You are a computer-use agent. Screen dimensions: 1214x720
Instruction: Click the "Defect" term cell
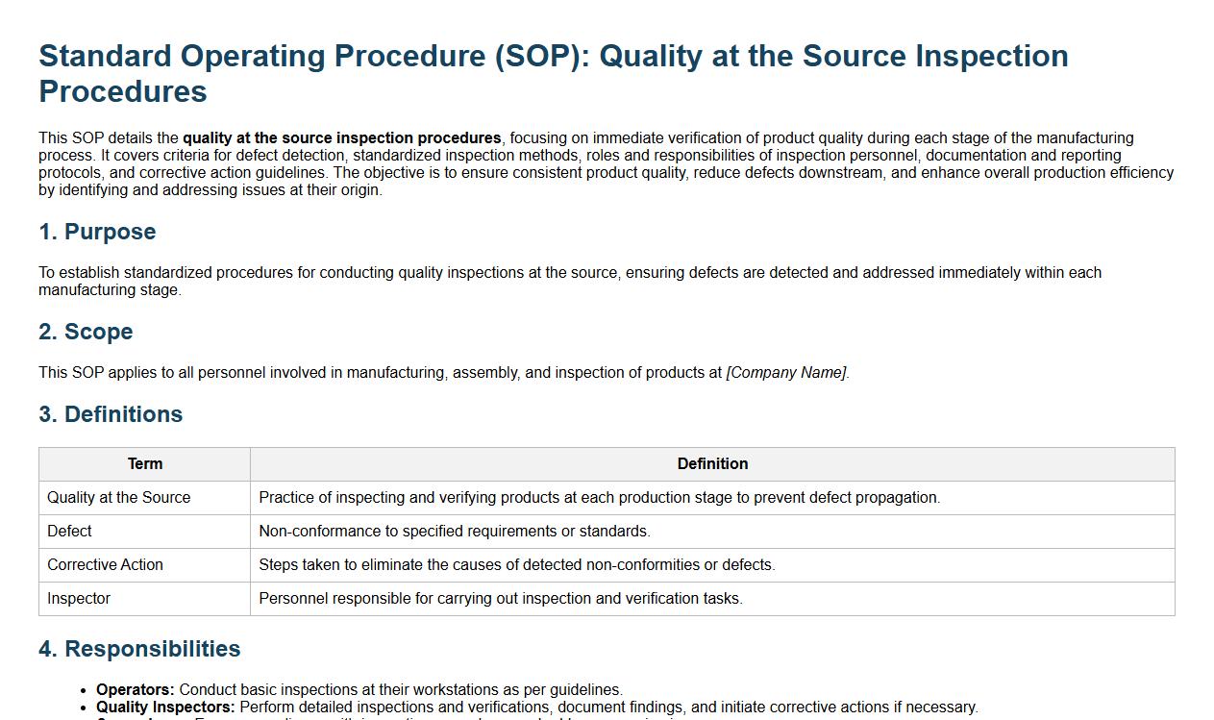[70, 532]
